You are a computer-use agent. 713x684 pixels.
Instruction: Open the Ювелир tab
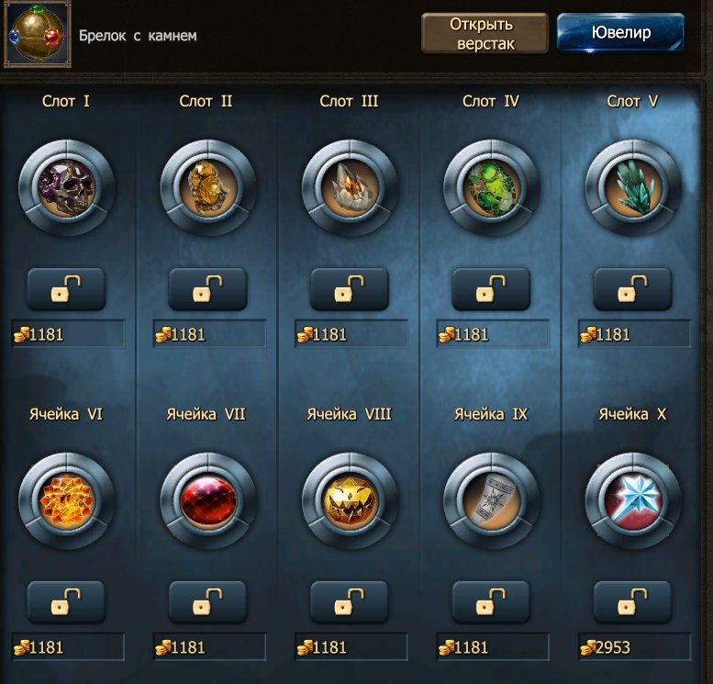[x=620, y=33]
